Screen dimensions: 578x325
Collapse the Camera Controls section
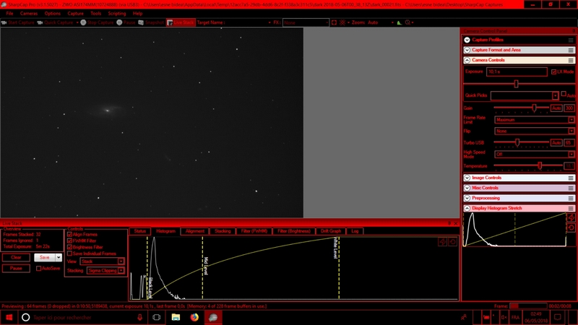click(x=467, y=60)
